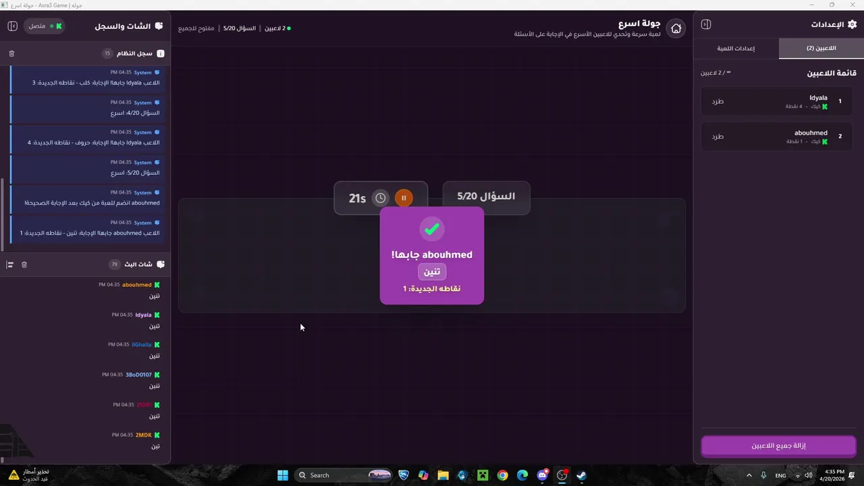
Task: Click the Windows taskbar search box
Action: (345, 475)
